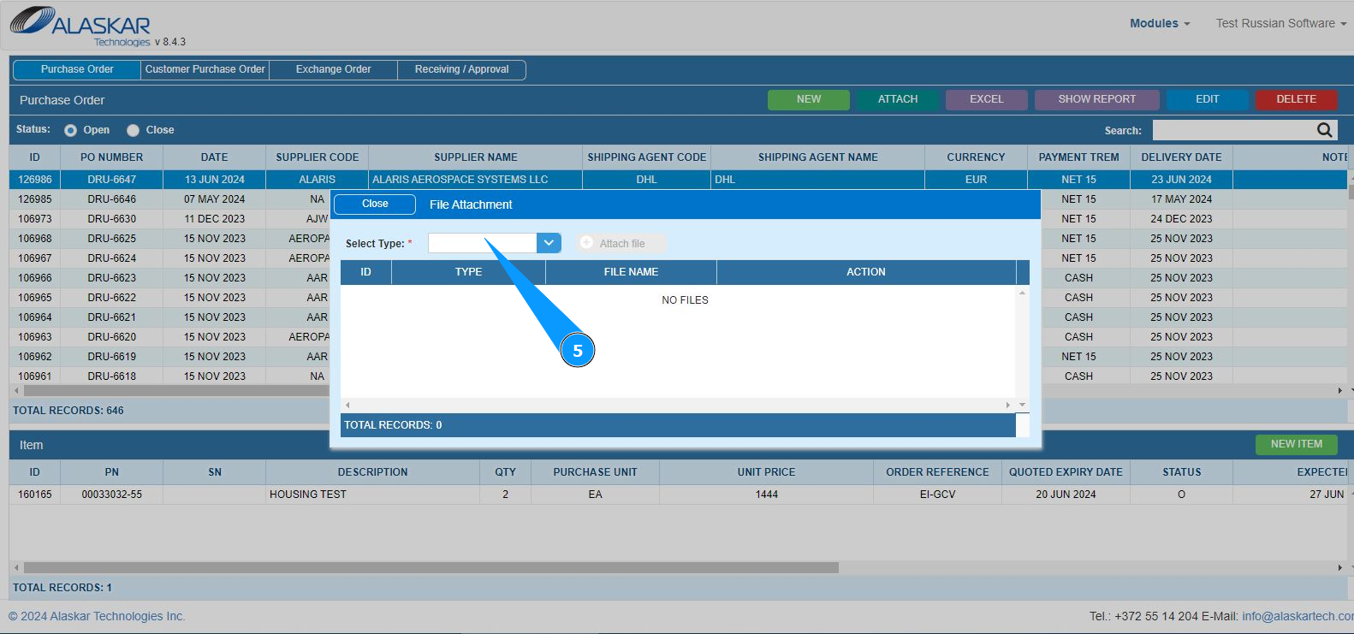Click the ATTACH button
Screen dimensions: 1354x634
coord(898,99)
